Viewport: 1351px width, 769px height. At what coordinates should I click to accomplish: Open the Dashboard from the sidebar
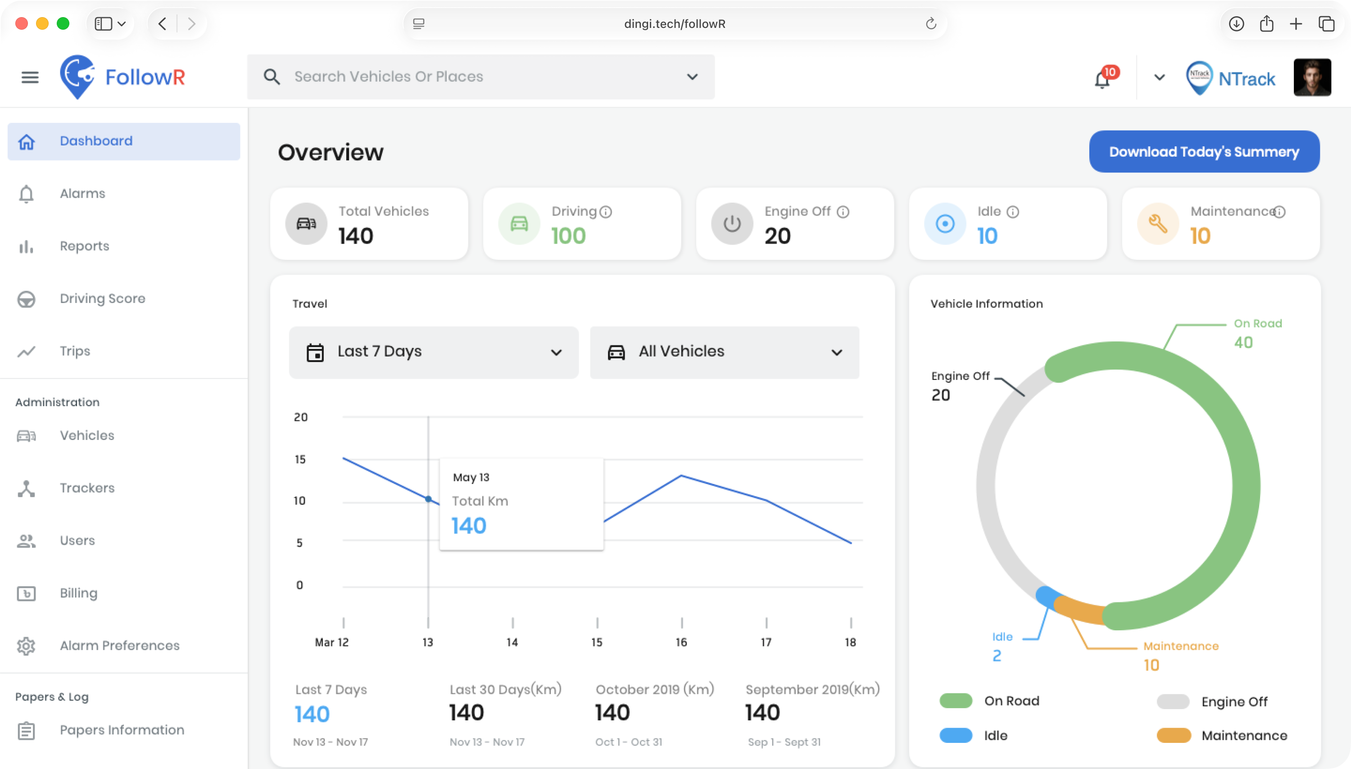click(x=96, y=141)
